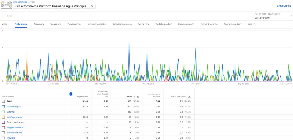
Task: Open the YouTube product tab
Action: pos(163,24)
